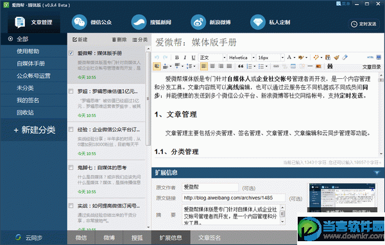385x245 pixels.
Task: Open the 搜狐新闻 Sohu news section
Action: (151, 22)
